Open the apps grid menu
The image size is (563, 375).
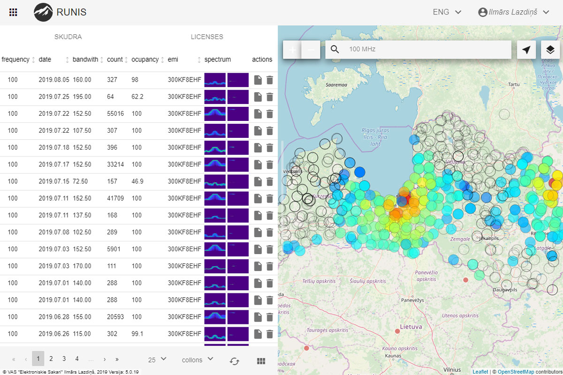click(14, 13)
